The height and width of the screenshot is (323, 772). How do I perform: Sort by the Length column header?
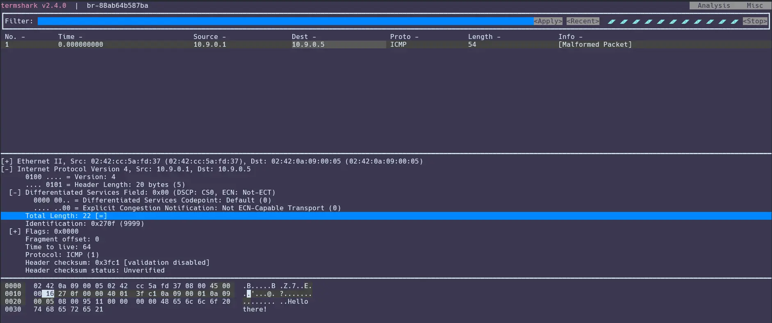(484, 37)
